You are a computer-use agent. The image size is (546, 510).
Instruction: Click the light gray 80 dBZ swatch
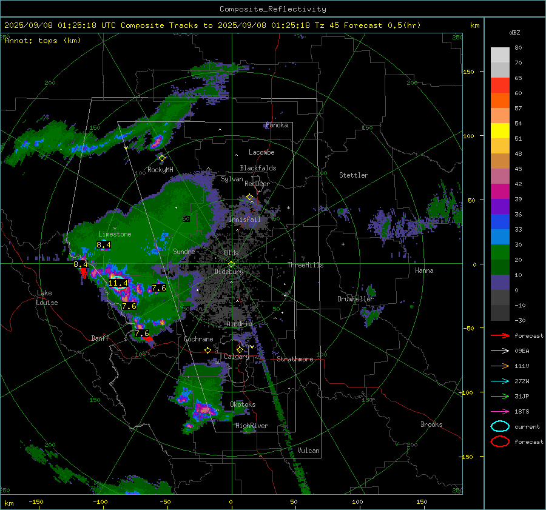[x=500, y=55]
